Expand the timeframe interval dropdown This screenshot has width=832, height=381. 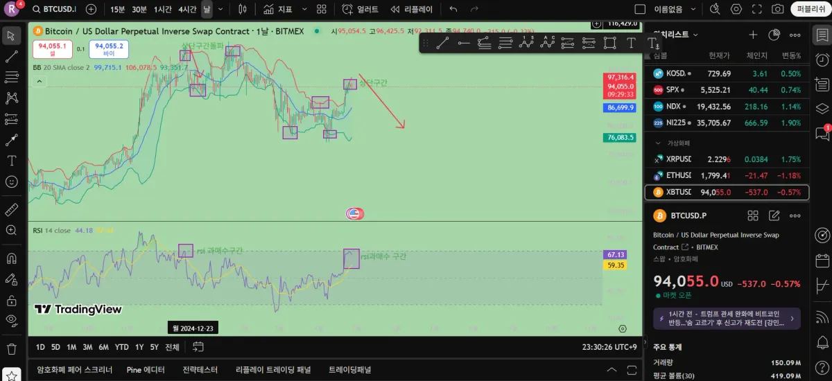(x=220, y=9)
